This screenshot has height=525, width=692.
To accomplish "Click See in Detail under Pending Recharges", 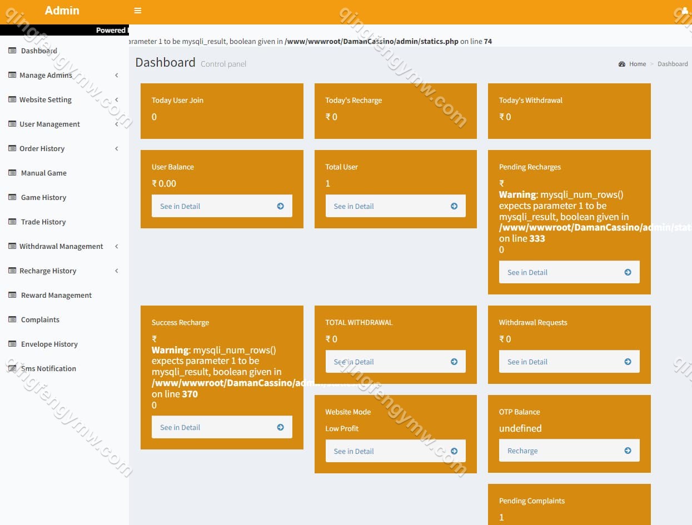I will [527, 272].
